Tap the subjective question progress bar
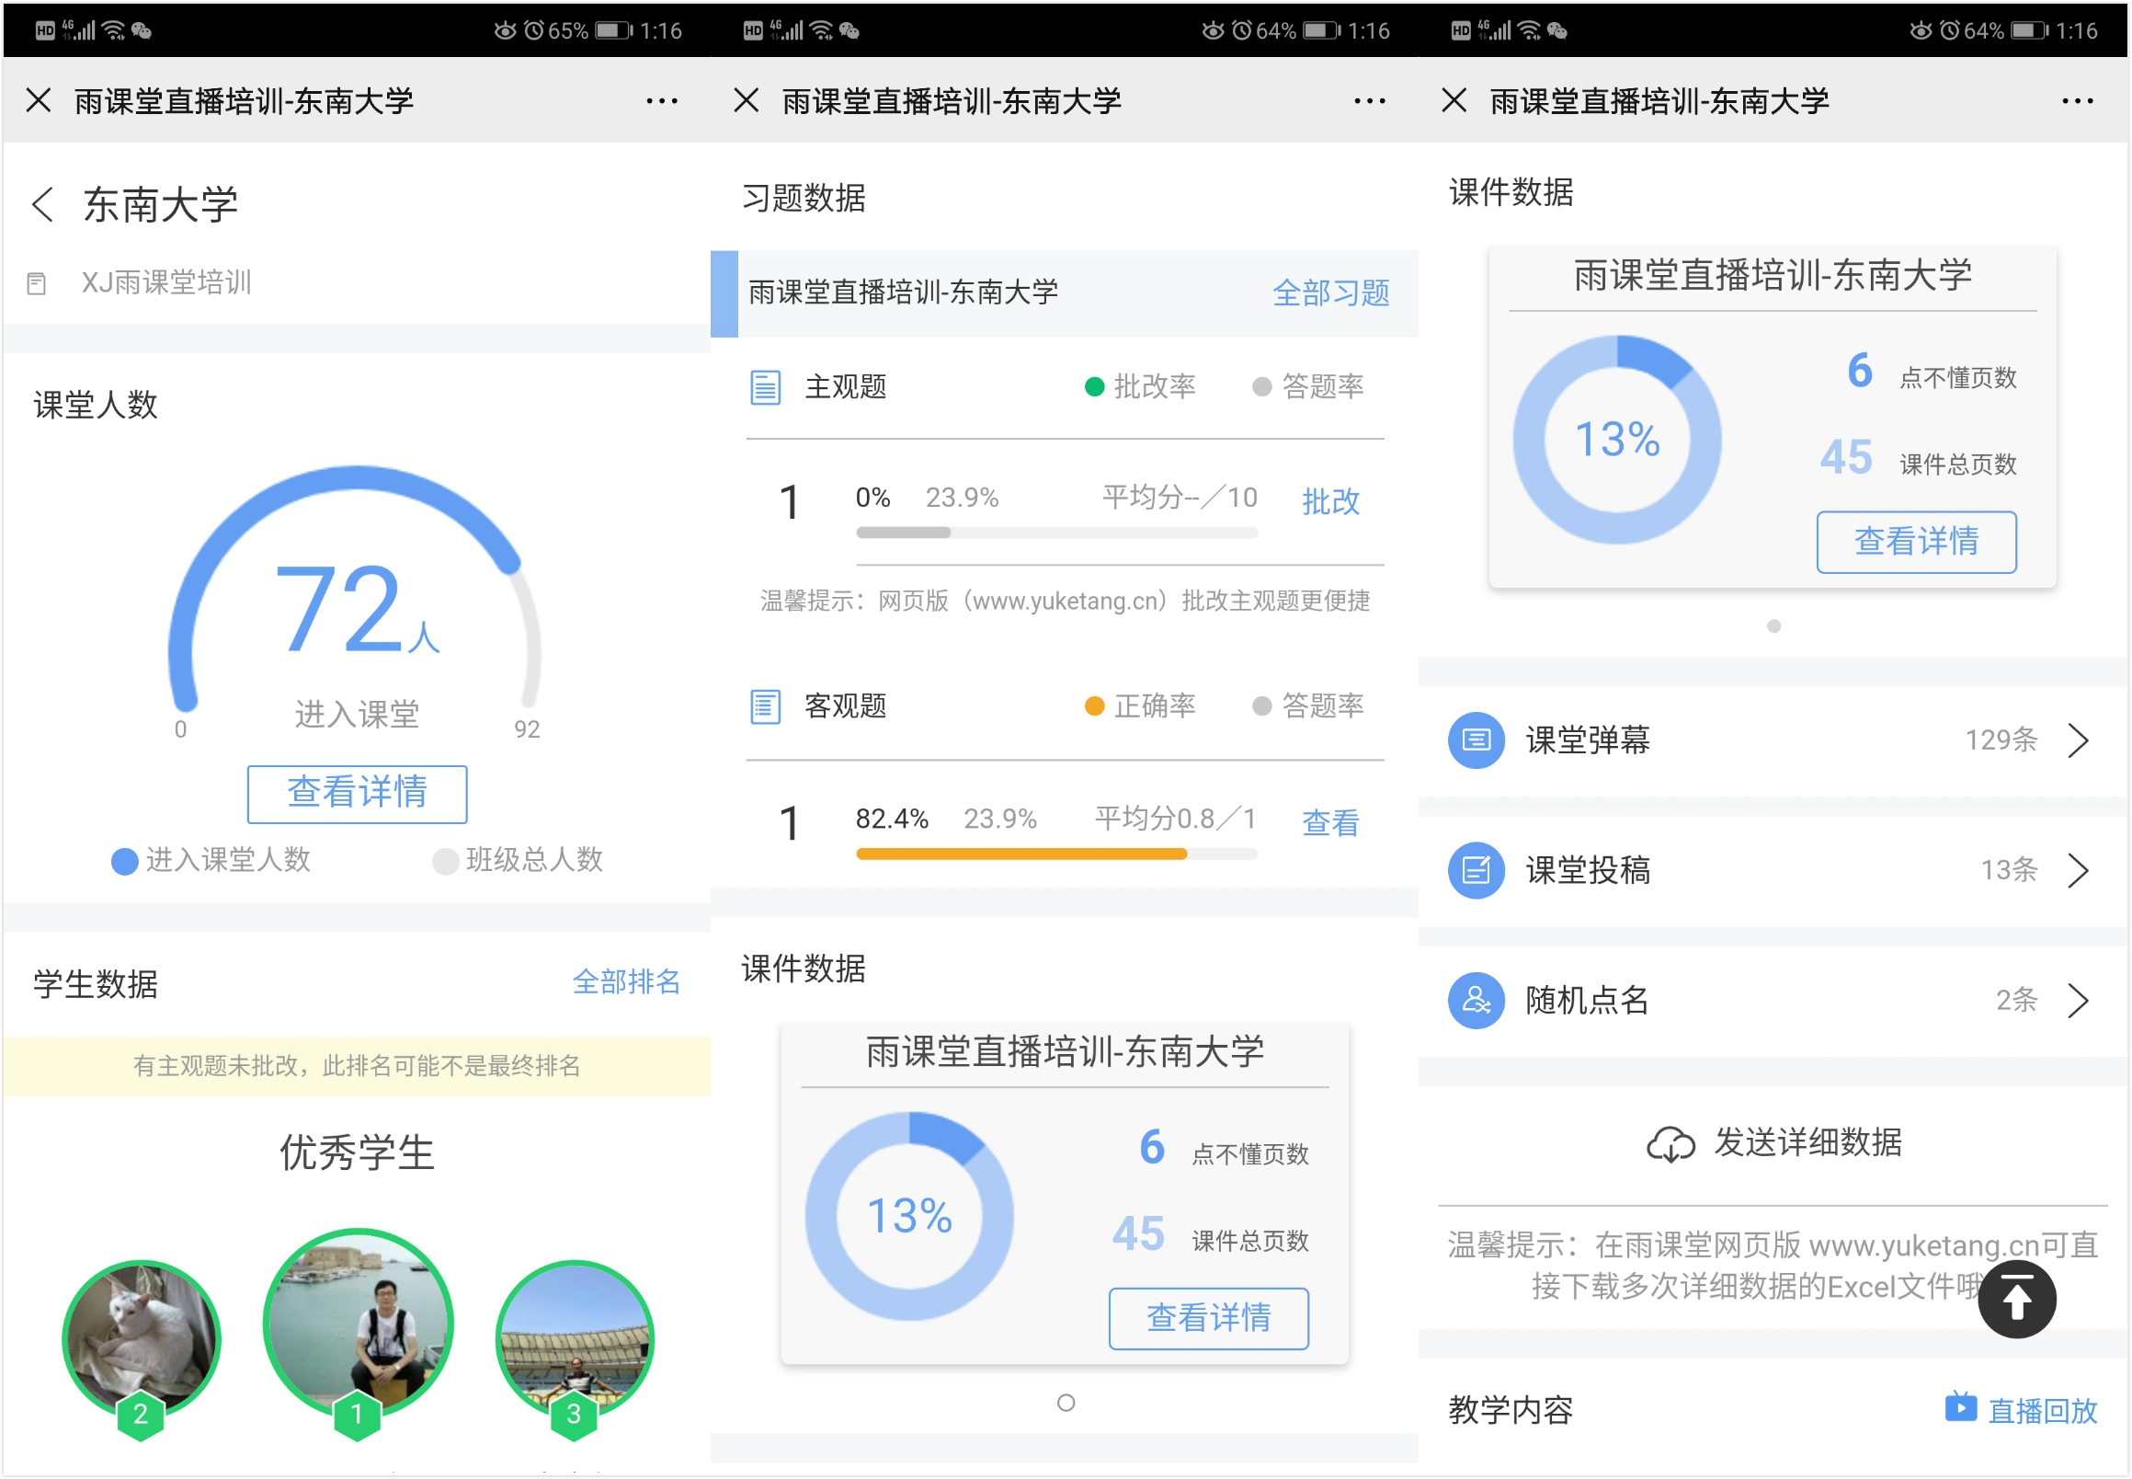 [1056, 533]
